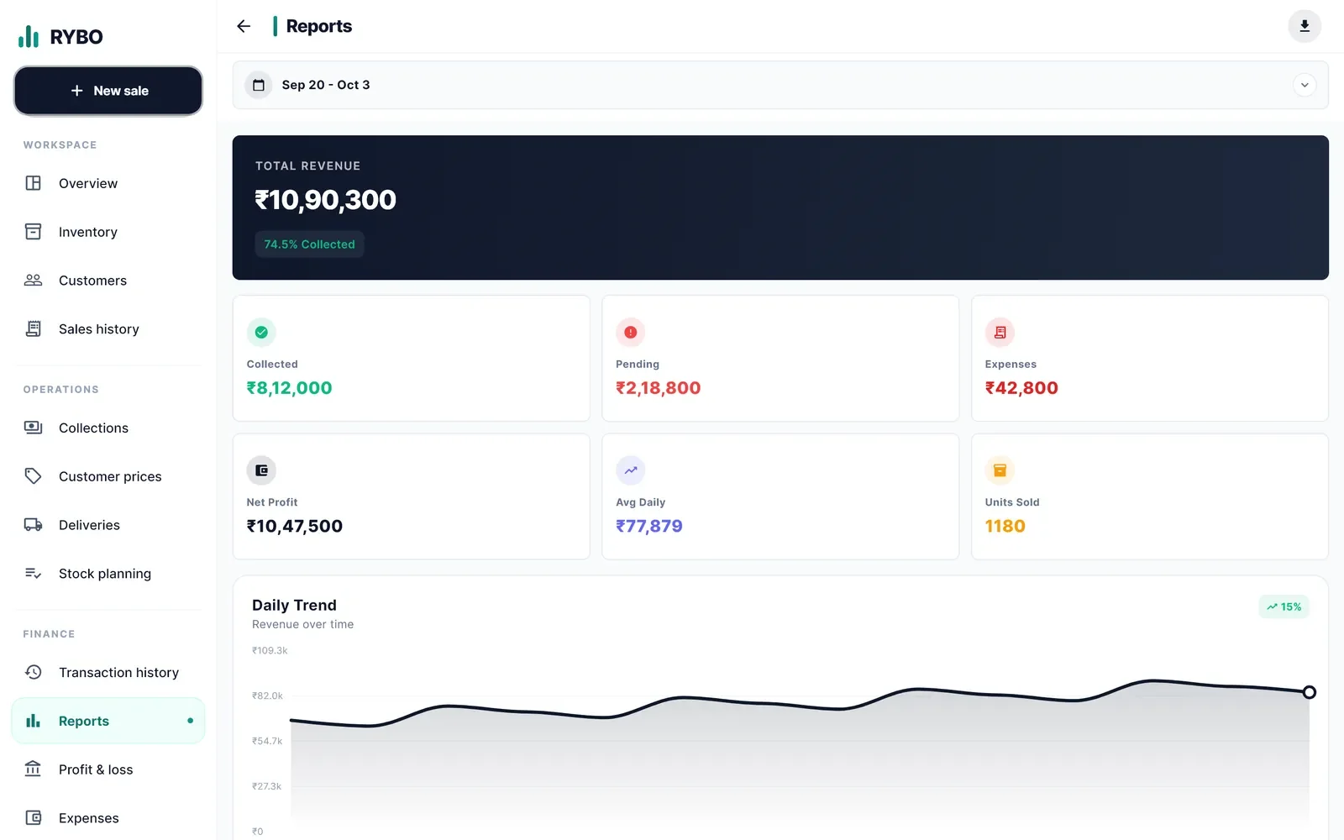Image resolution: width=1344 pixels, height=840 pixels.
Task: Click the box icon on Units Sold card
Action: click(1000, 470)
